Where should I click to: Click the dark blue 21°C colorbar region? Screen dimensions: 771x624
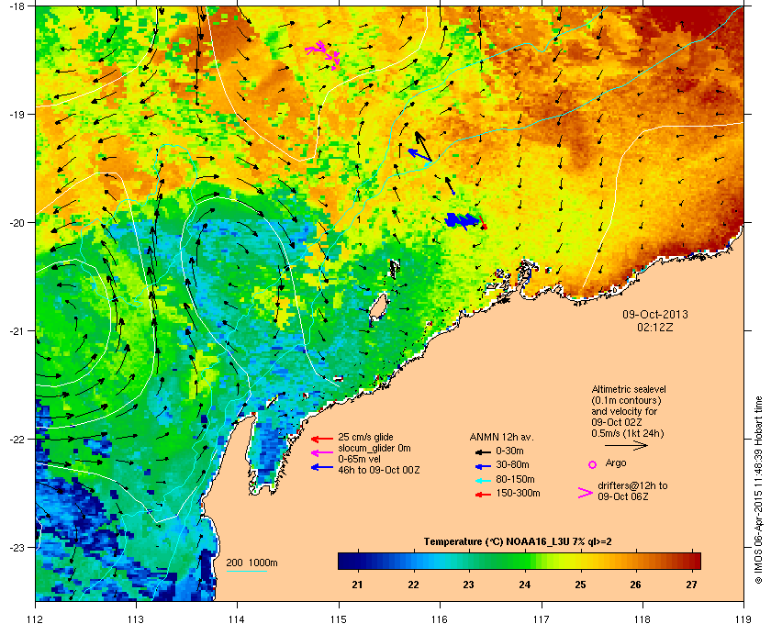pos(357,561)
